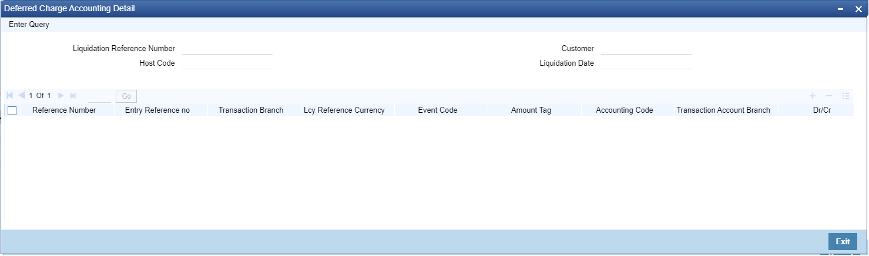Click the '1 Of 1' page indicator
This screenshot has height=256, width=869.
click(40, 95)
